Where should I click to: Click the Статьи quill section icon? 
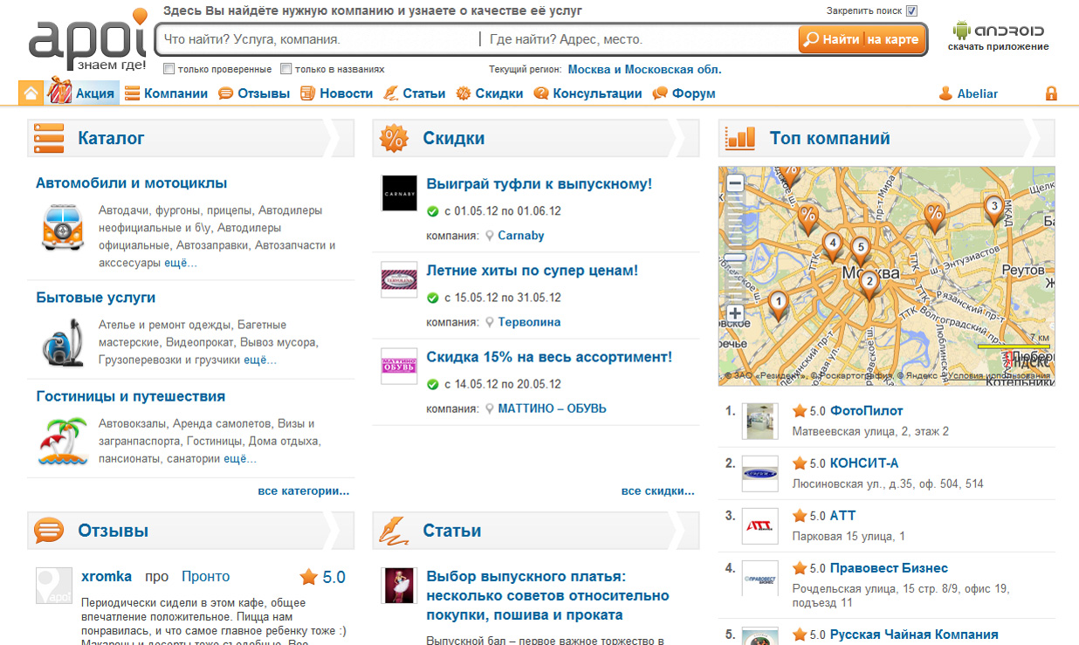click(x=394, y=530)
